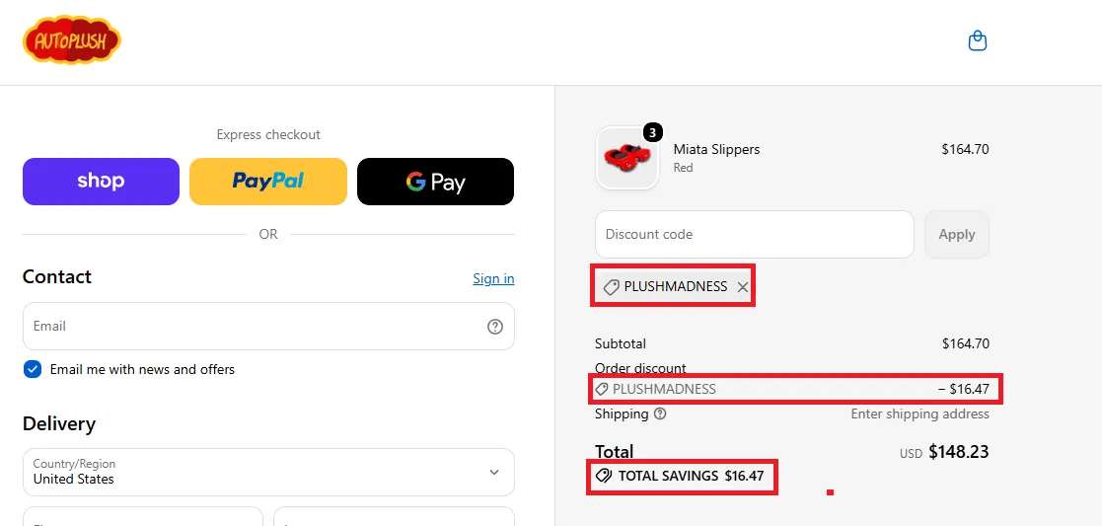The height and width of the screenshot is (526, 1102).
Task: Click the Country/Region chevron arrow
Action: (x=494, y=472)
